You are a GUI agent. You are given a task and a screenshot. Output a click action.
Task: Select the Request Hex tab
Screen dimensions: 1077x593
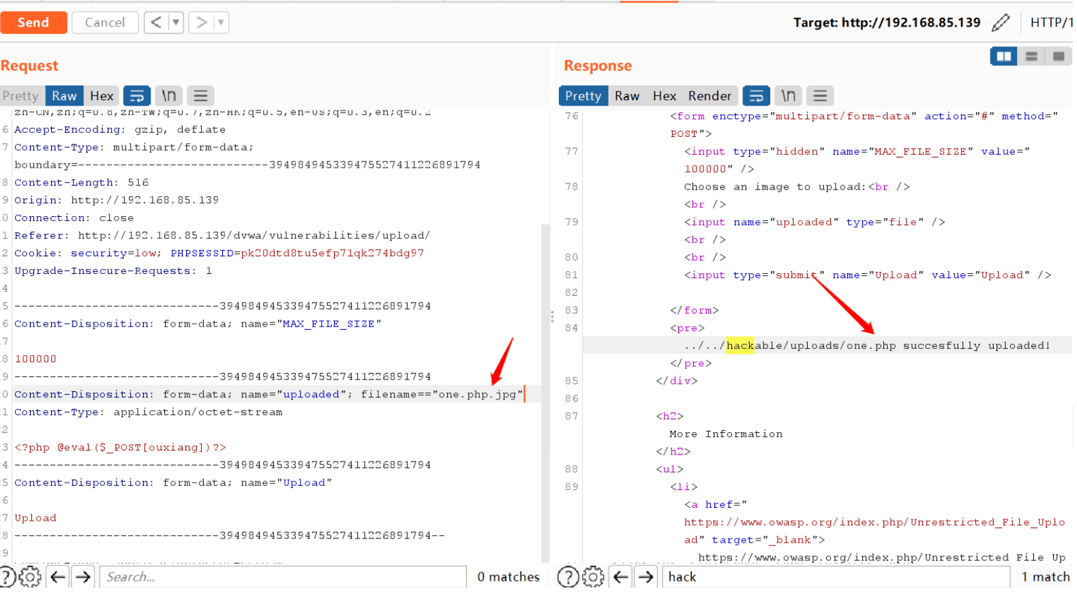[x=102, y=96]
